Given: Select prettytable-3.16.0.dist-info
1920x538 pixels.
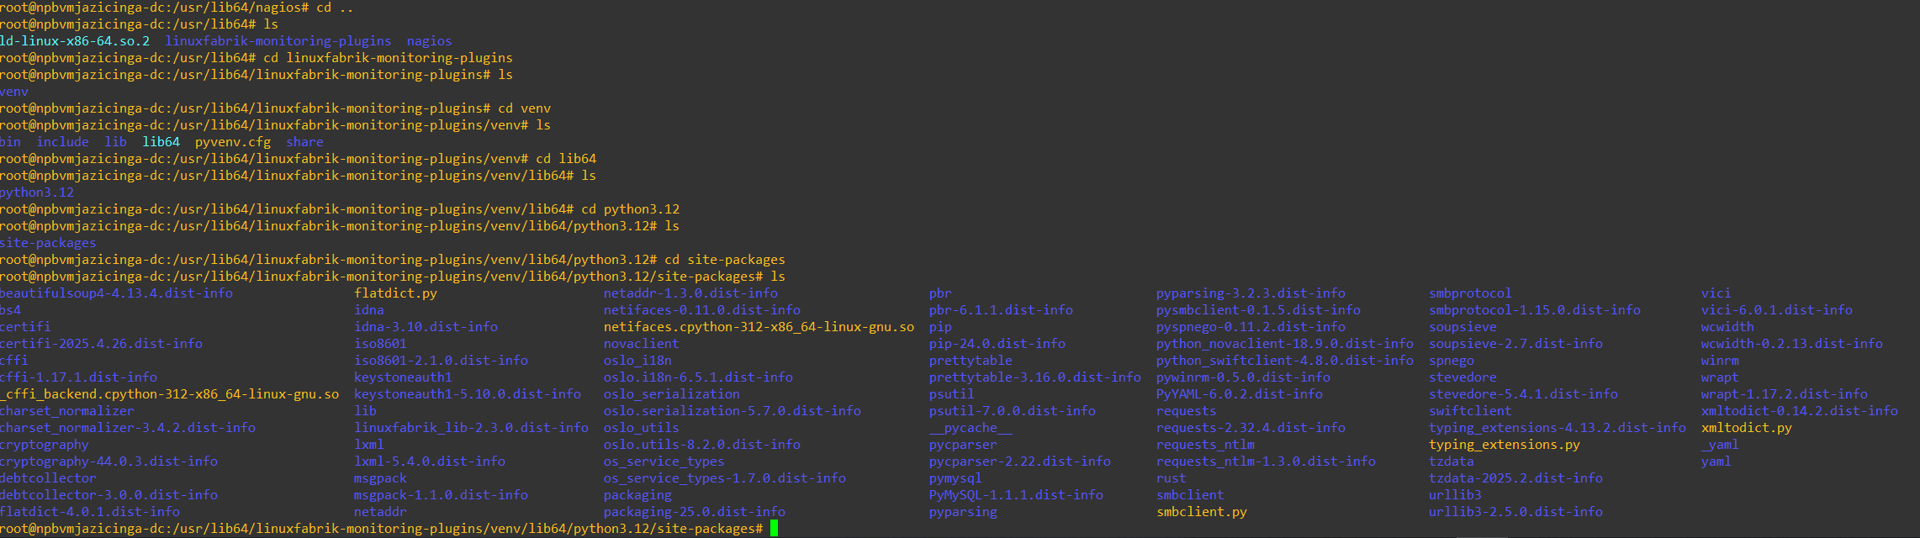Looking at the screenshot, I should point(1035,377).
